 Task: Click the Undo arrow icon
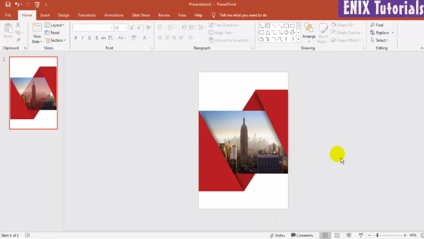(17, 4)
